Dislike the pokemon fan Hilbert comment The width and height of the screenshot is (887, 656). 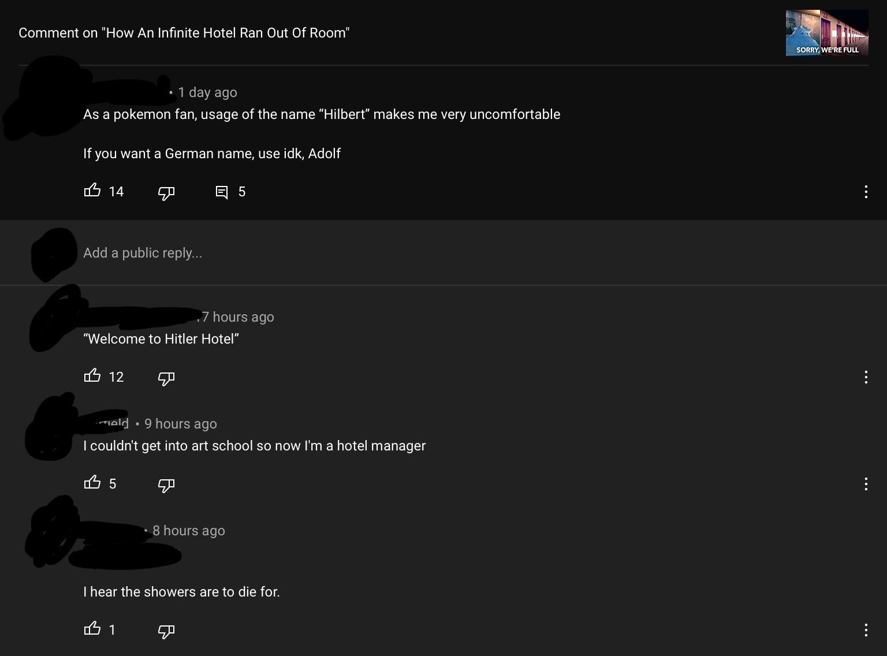pos(166,192)
